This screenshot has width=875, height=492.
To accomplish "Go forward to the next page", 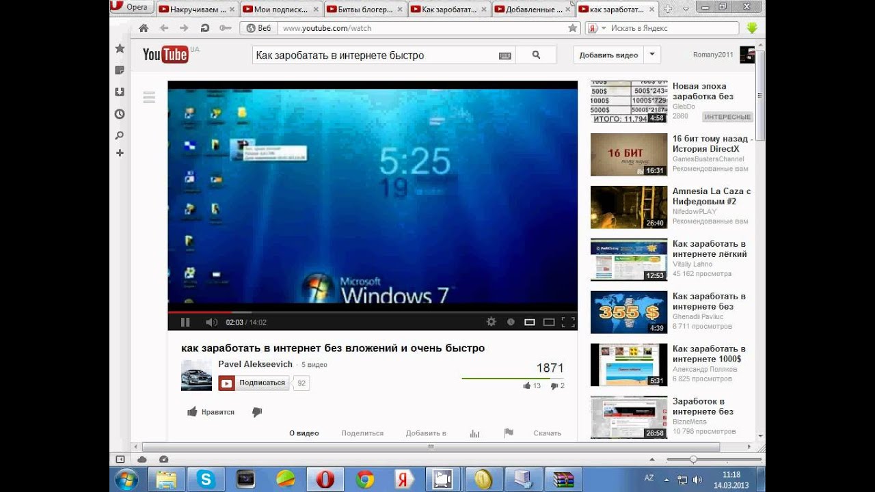I will tap(184, 28).
